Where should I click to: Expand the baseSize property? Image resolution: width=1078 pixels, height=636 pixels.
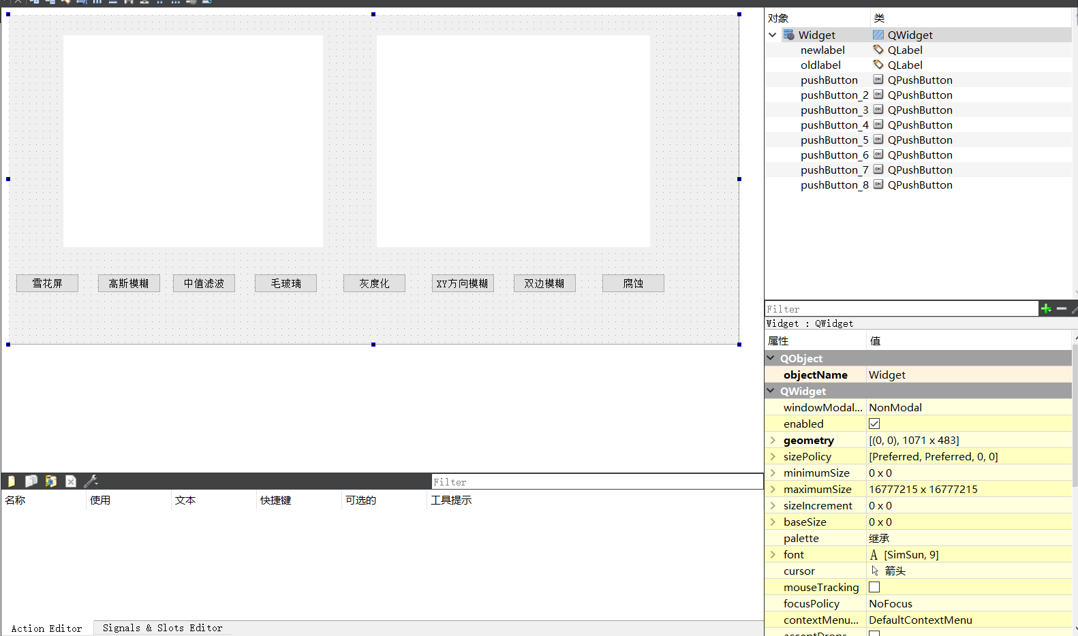click(x=773, y=522)
